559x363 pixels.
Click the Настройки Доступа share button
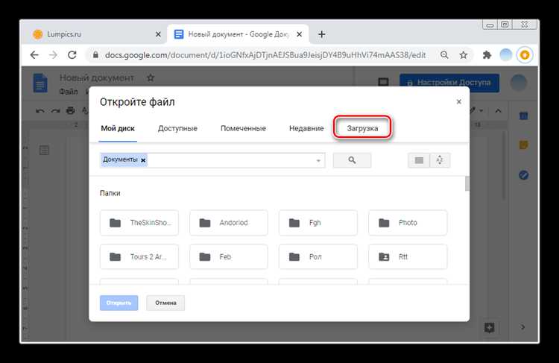(x=449, y=83)
